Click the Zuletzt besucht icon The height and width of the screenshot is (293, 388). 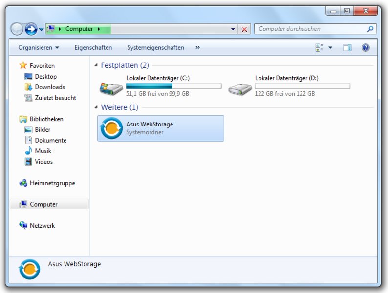28,97
